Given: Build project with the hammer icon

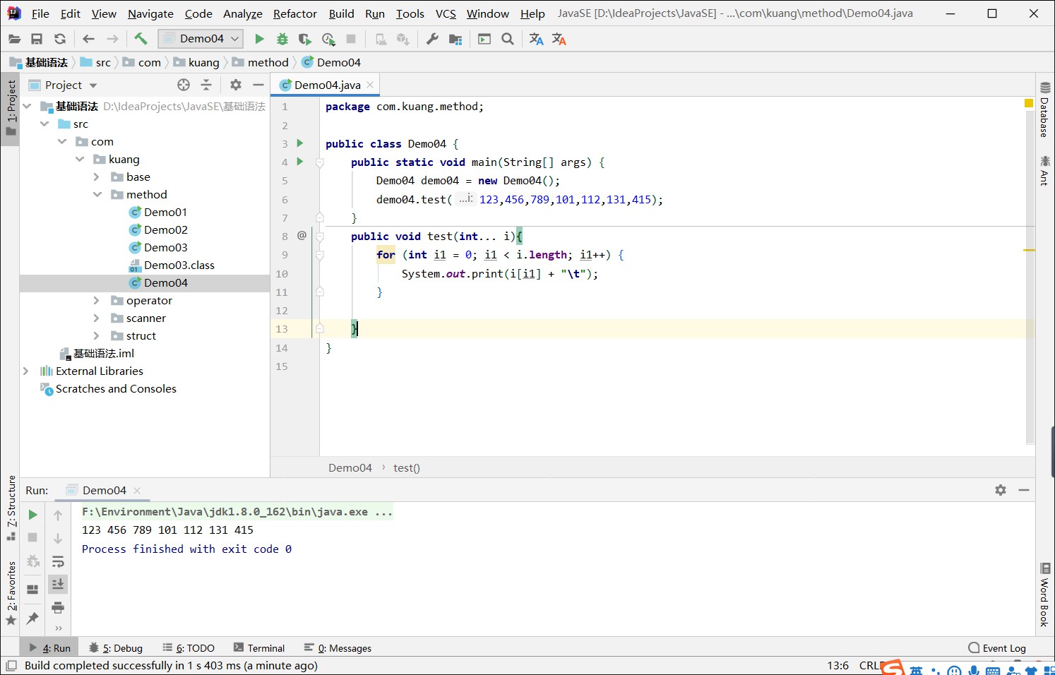Looking at the screenshot, I should (141, 39).
